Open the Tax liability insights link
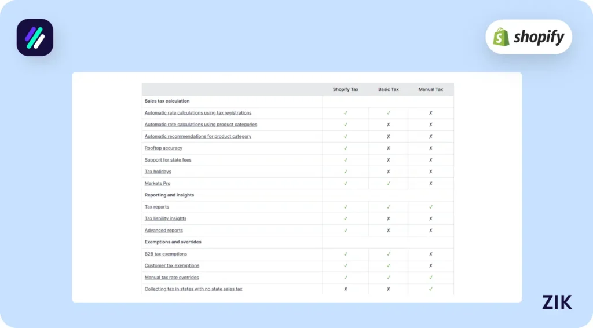593x328 pixels. coord(166,218)
